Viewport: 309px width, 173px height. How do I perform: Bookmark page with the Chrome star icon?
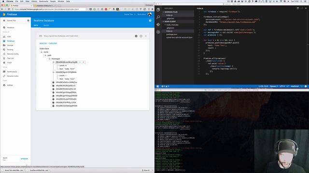[87, 9]
